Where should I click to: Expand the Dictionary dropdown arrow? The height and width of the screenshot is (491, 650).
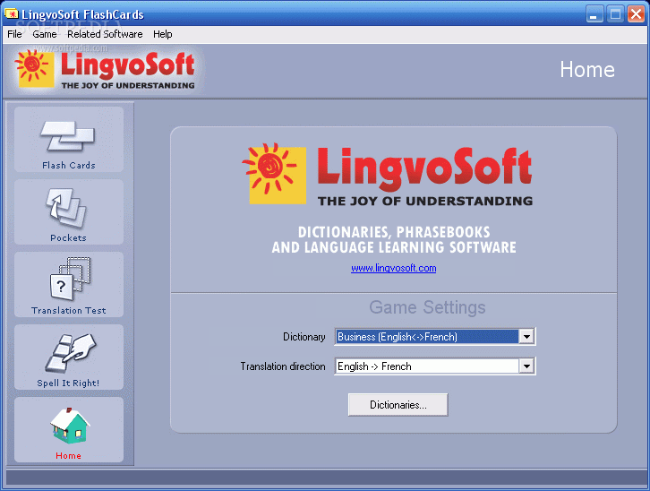click(x=526, y=336)
